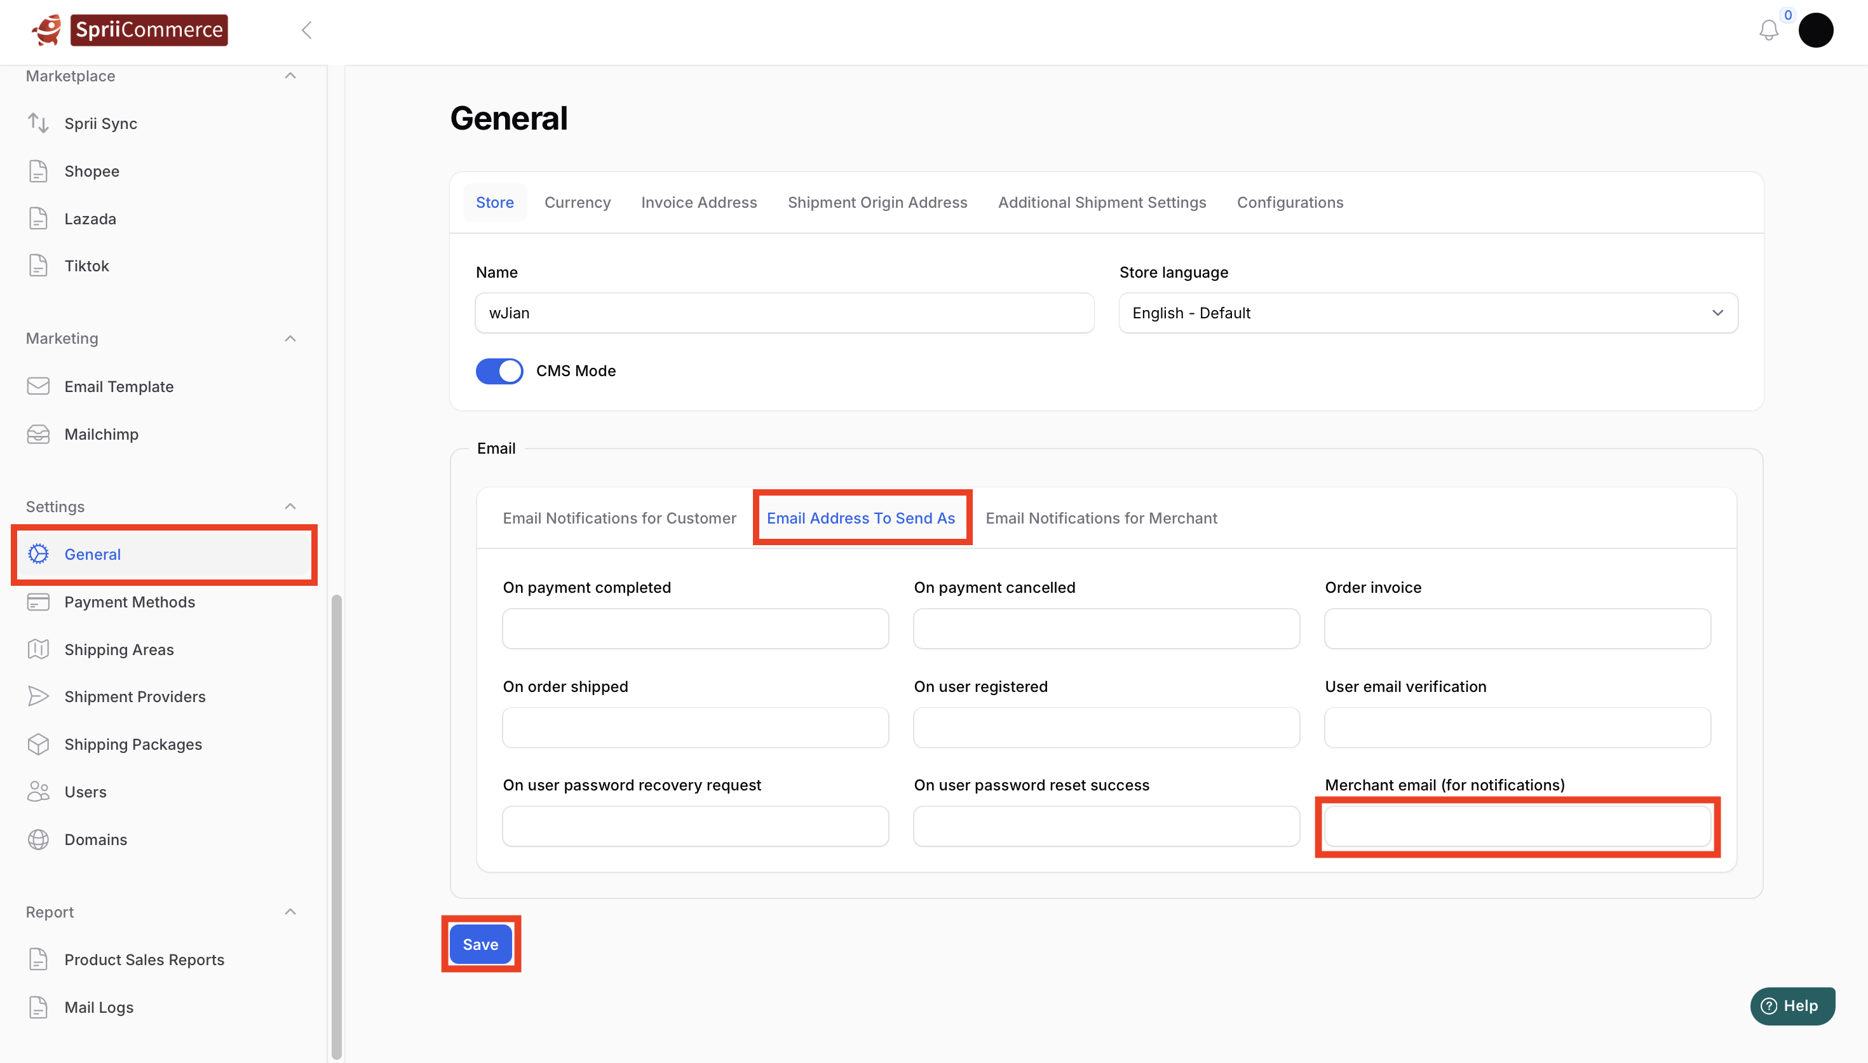This screenshot has height=1063, width=1868.
Task: Open the Domains globe item
Action: [95, 839]
